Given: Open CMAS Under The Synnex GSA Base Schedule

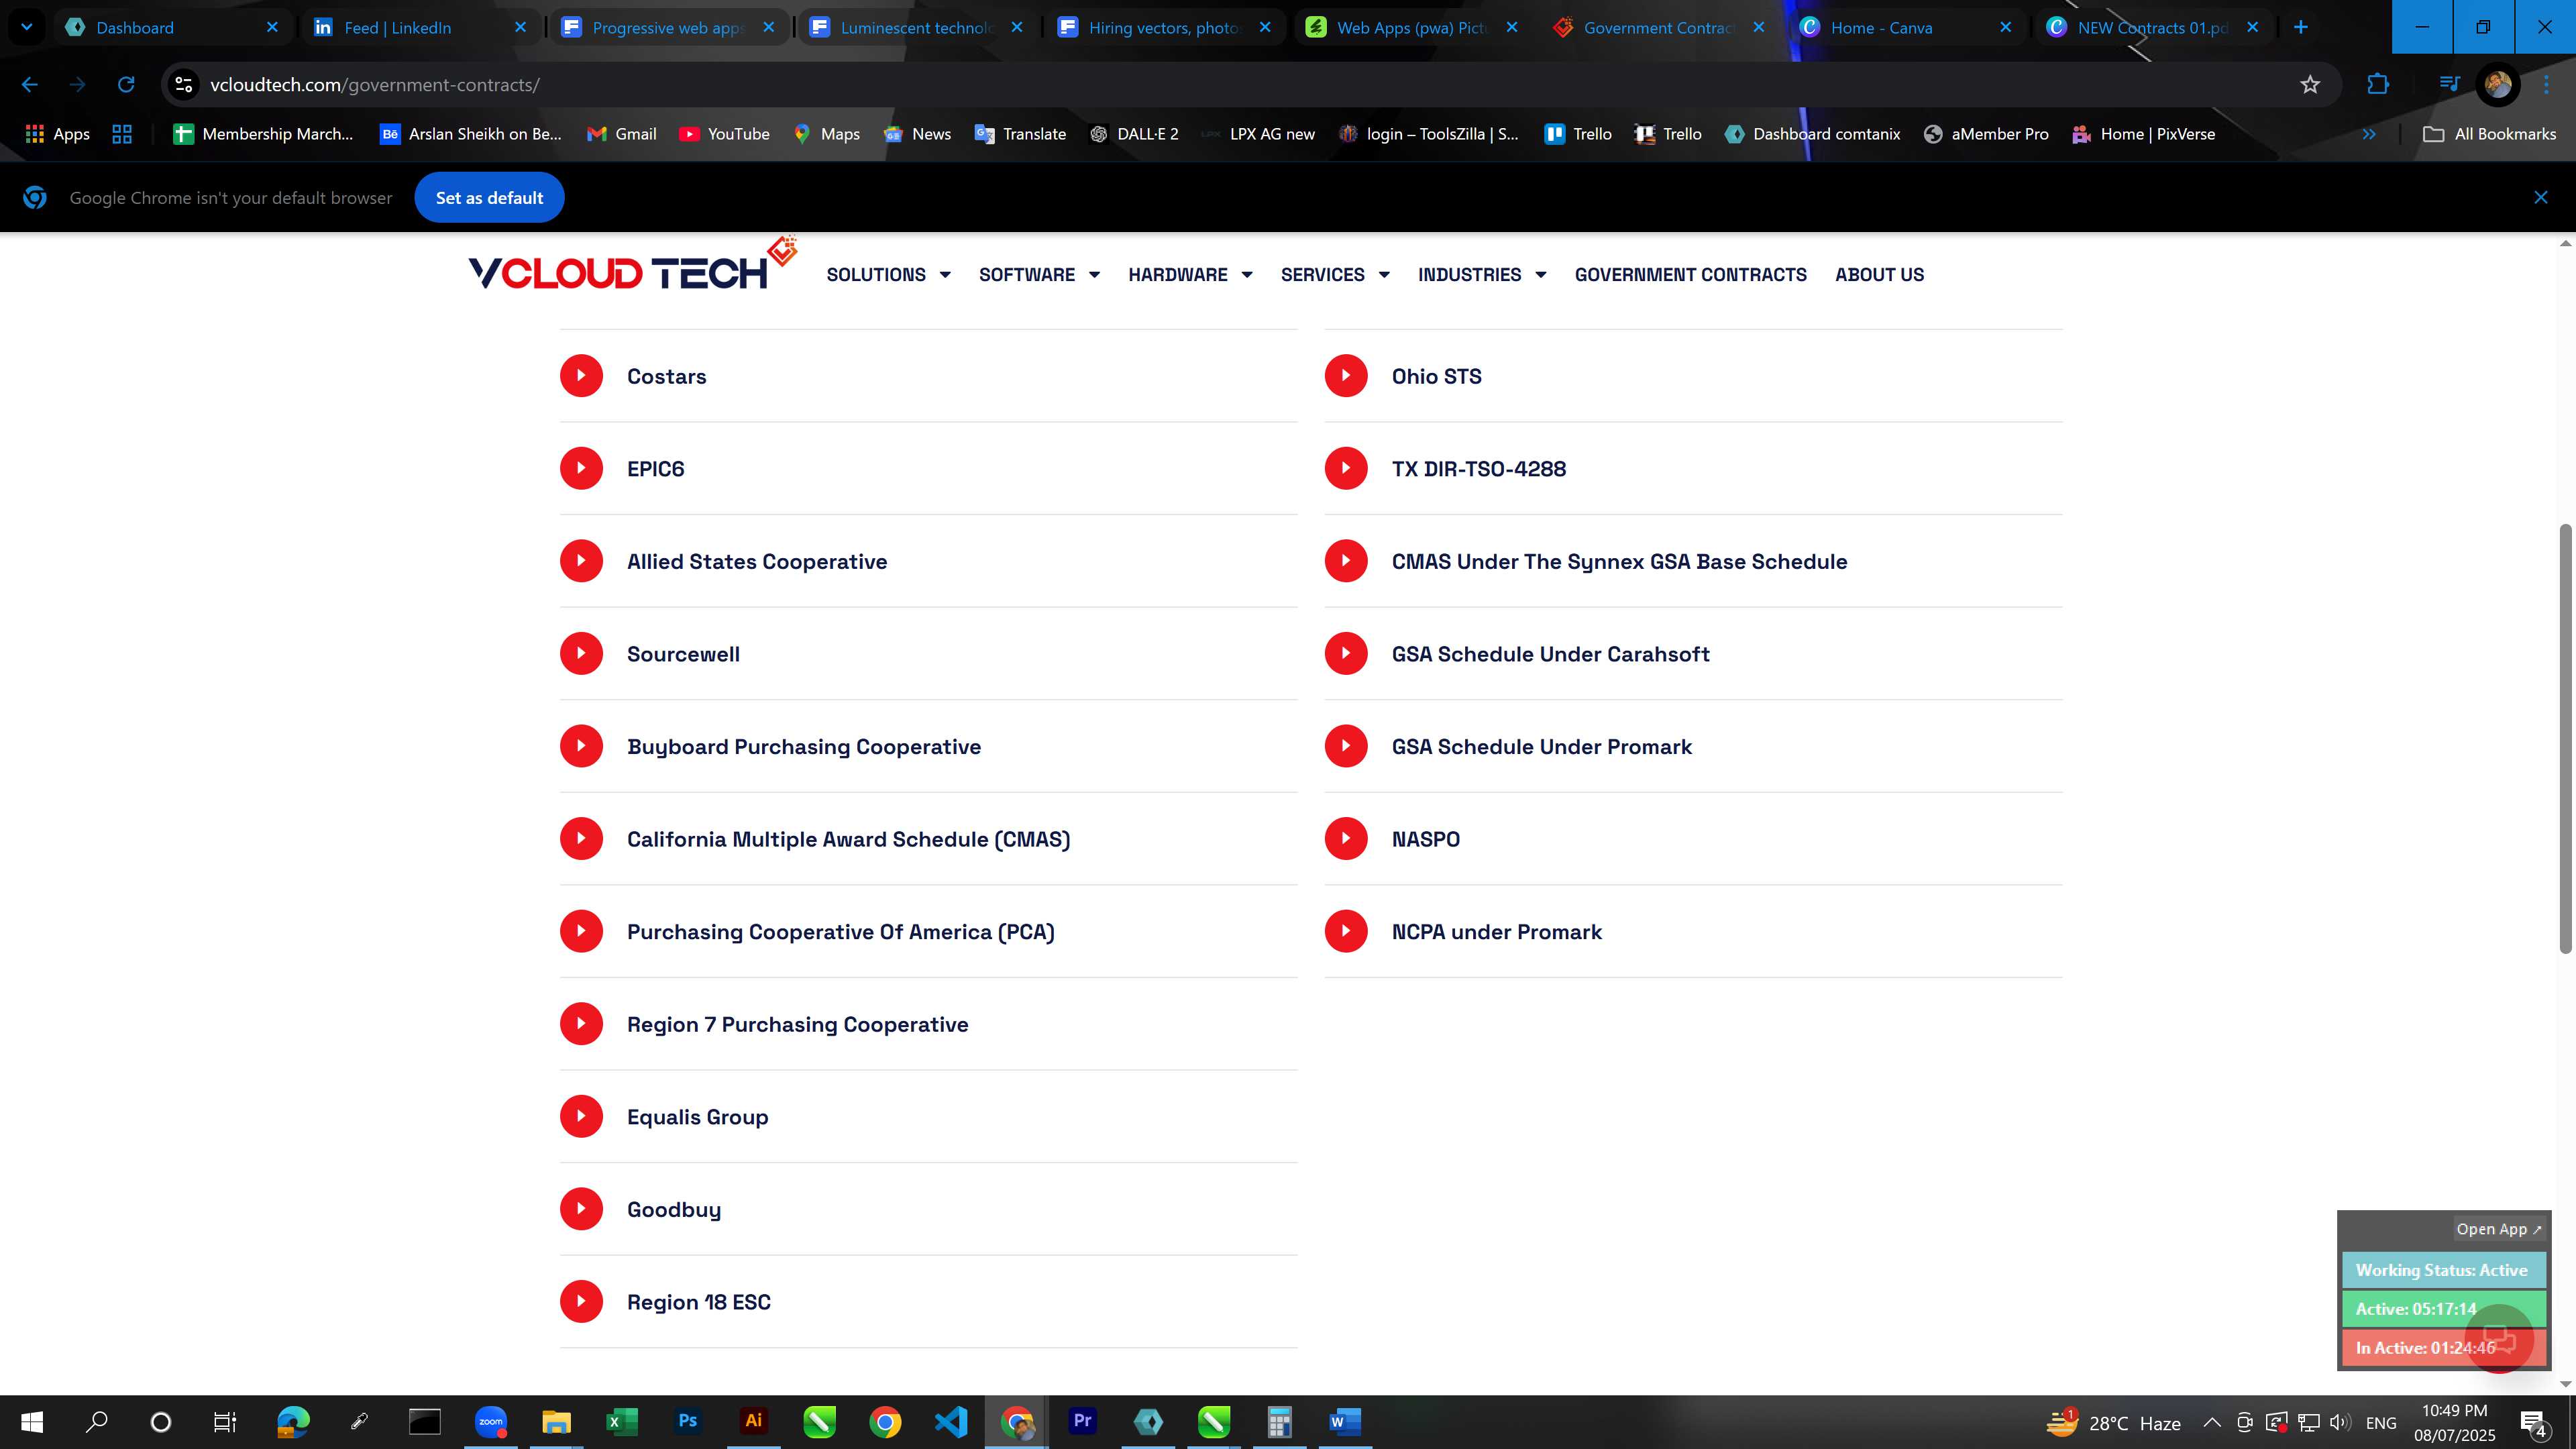Looking at the screenshot, I should point(1620,561).
